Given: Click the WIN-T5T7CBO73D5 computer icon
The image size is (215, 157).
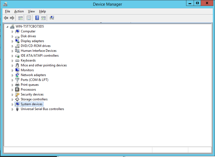Looking at the screenshot, I should (x=12, y=26).
